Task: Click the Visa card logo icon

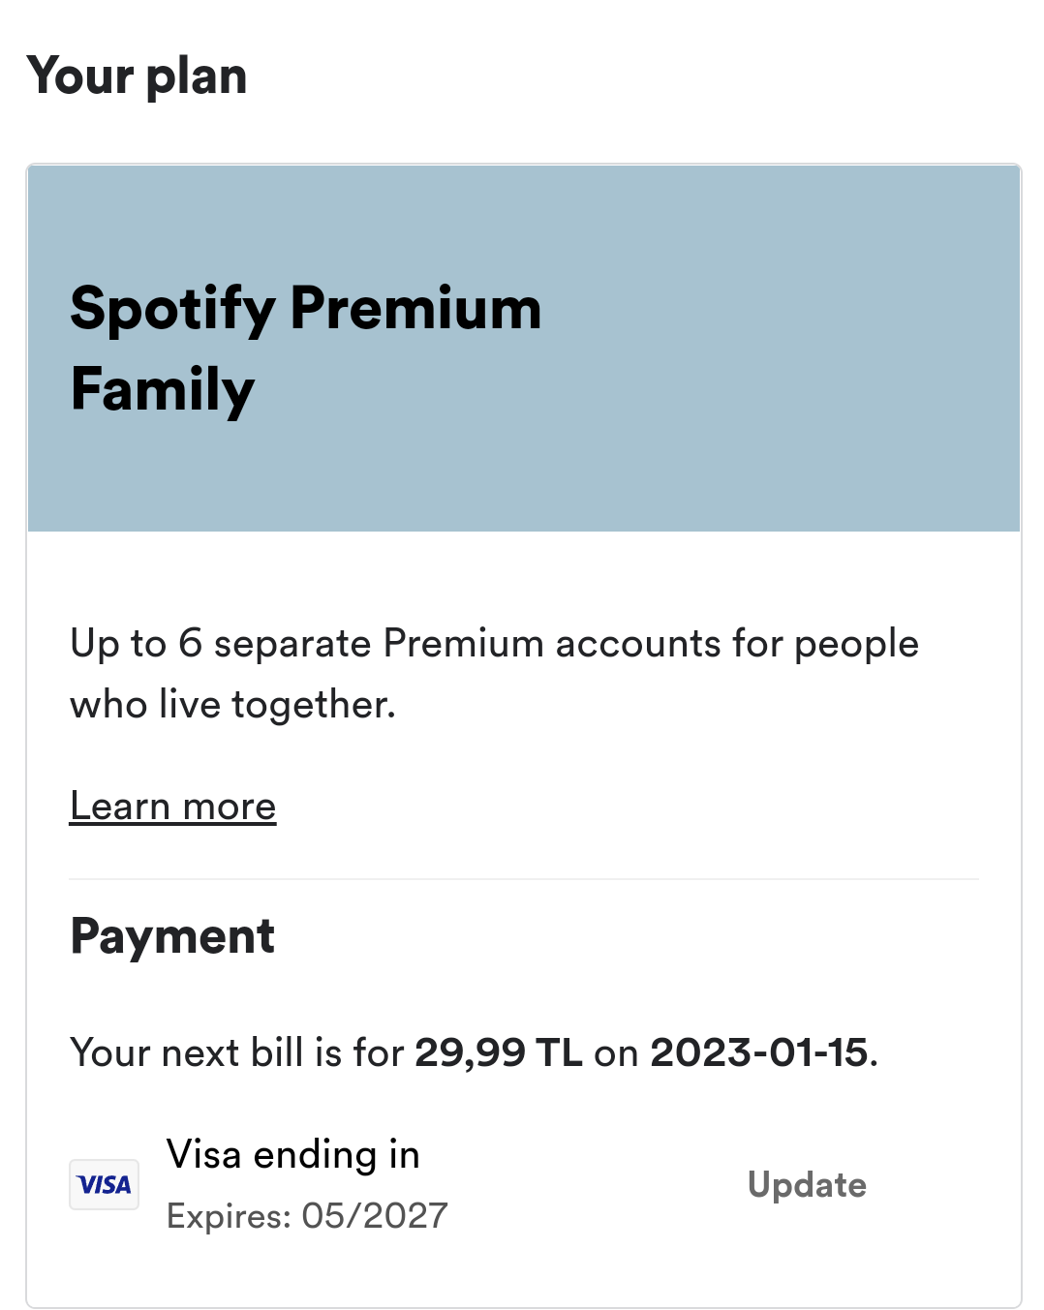Action: (x=104, y=1184)
